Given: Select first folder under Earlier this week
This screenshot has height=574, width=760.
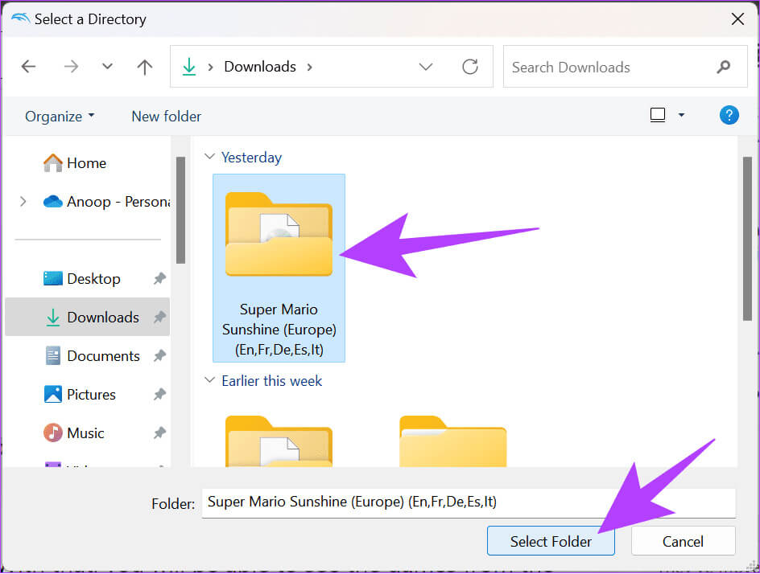Looking at the screenshot, I should coord(279,441).
